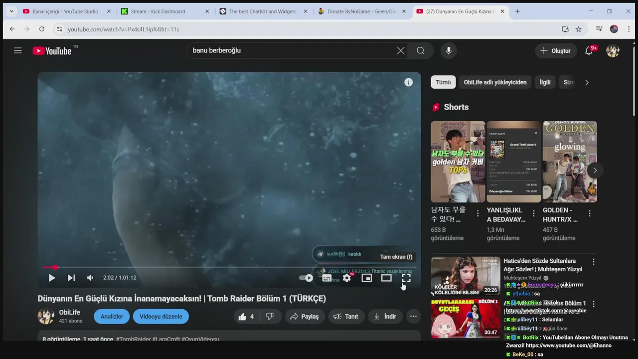The height and width of the screenshot is (359, 638).
Task: Open the Boyutlararası Geçiş video thumbnail
Action: pyautogui.click(x=466, y=319)
